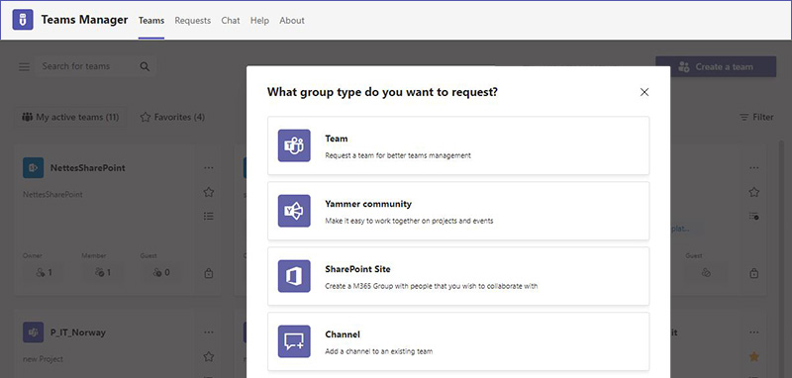Open the hamburger menu beside search
Viewport: 792px width, 378px height.
[x=24, y=66]
